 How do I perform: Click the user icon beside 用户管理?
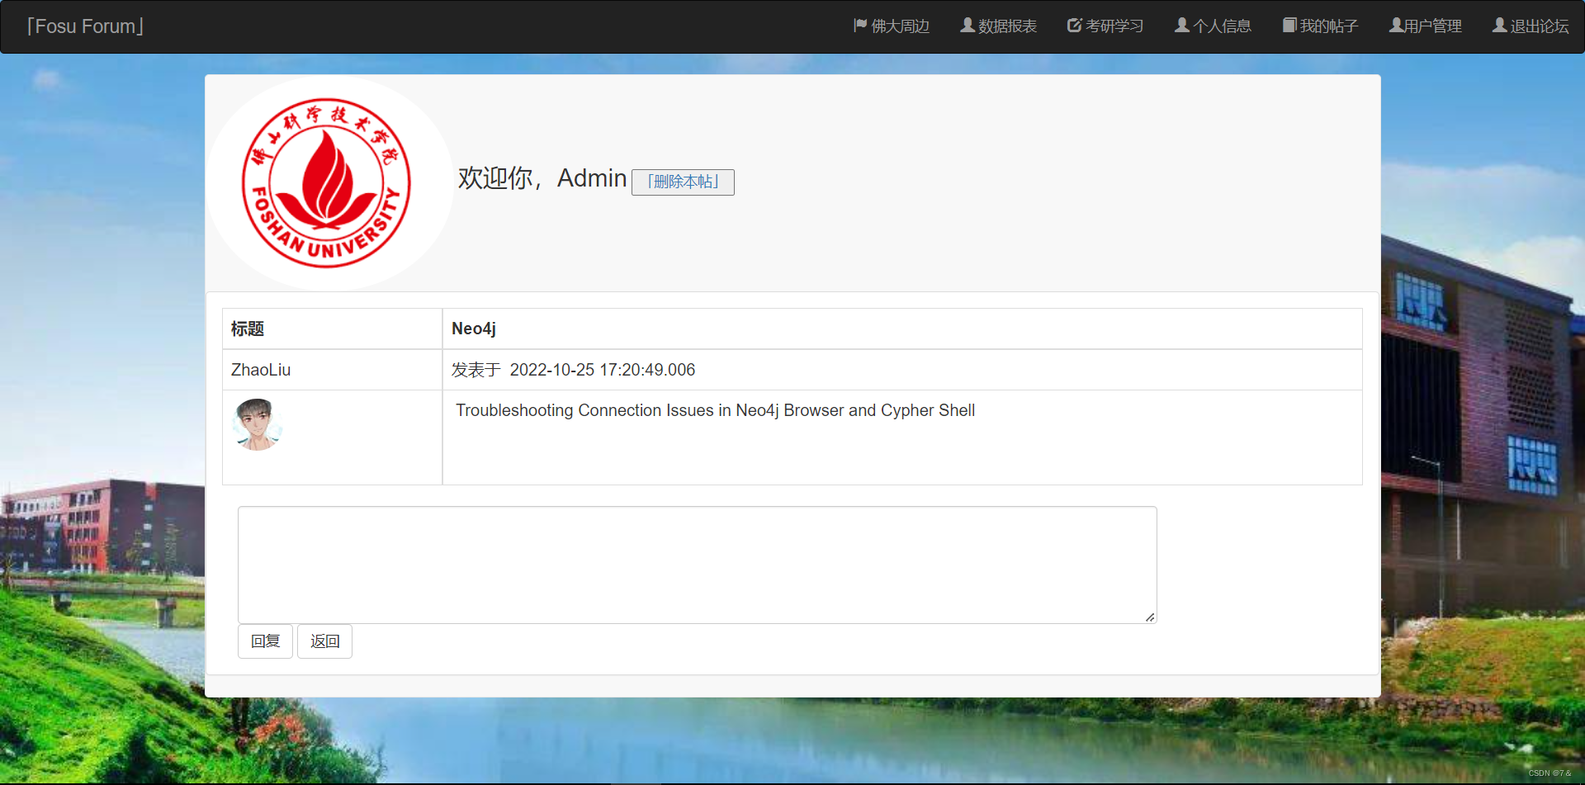point(1396,26)
